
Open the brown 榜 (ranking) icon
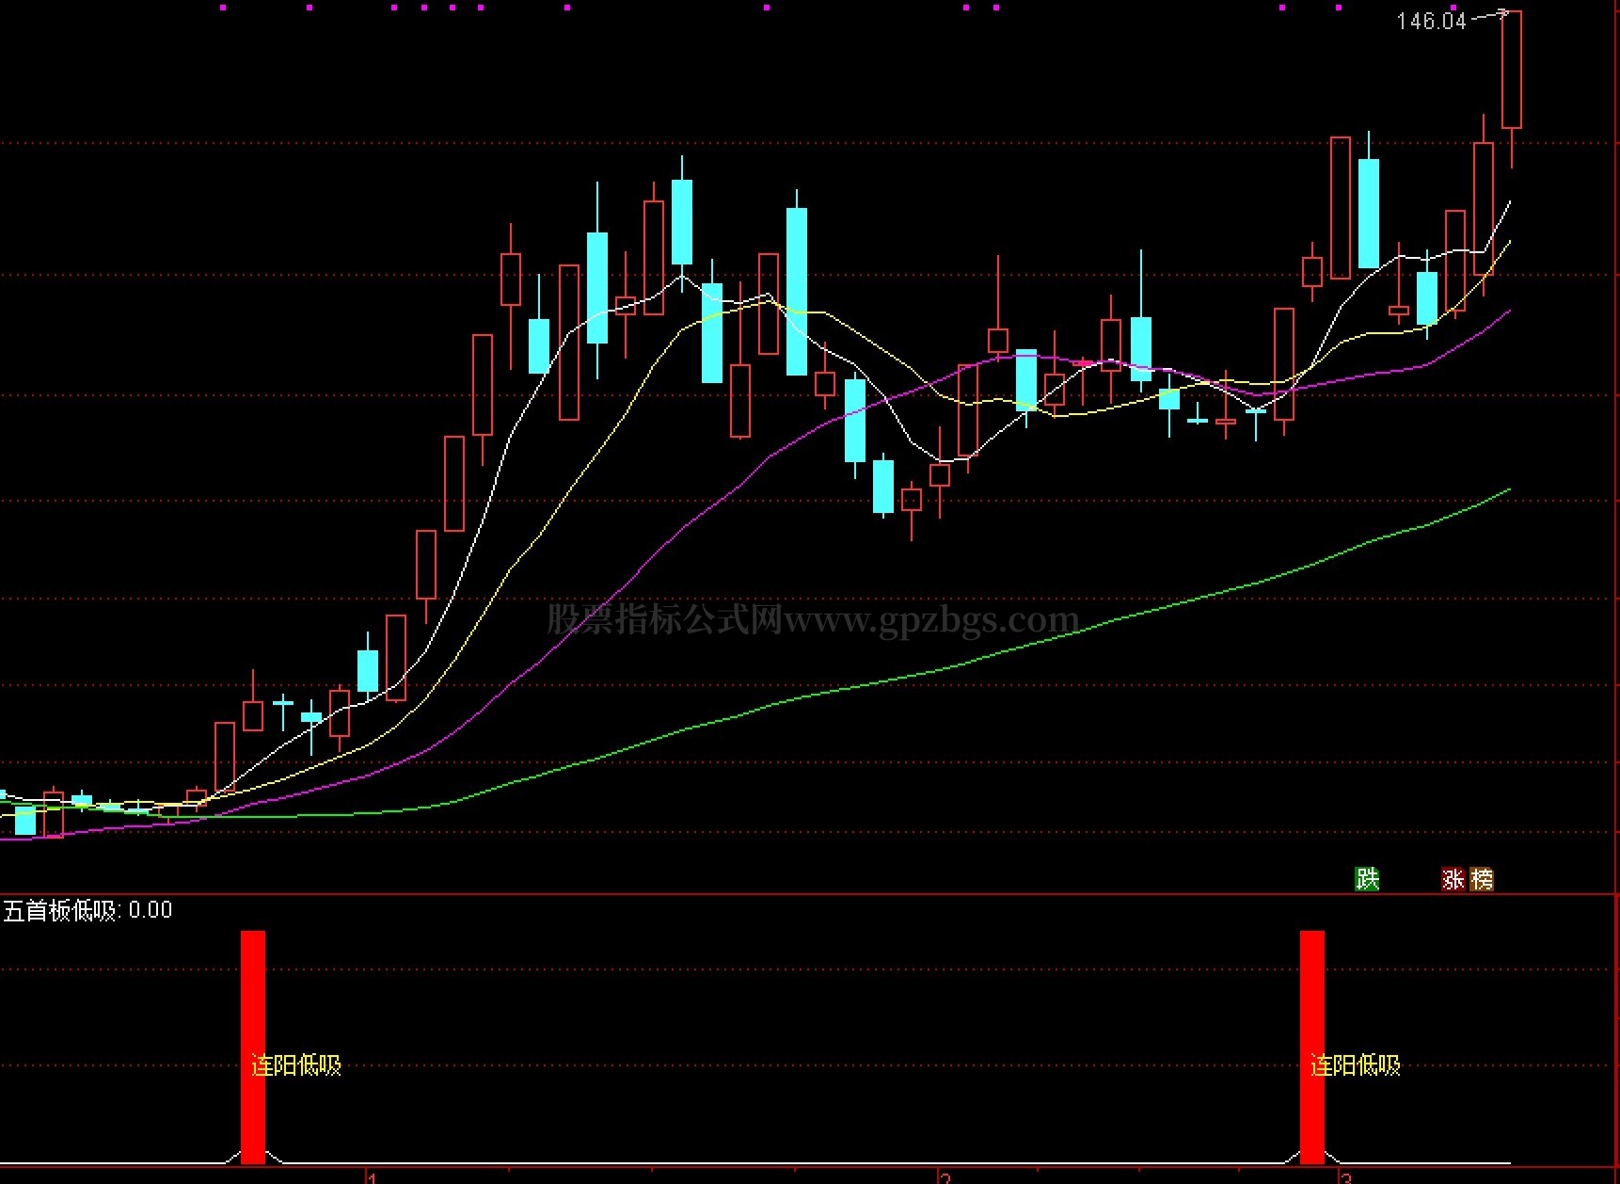(1482, 879)
